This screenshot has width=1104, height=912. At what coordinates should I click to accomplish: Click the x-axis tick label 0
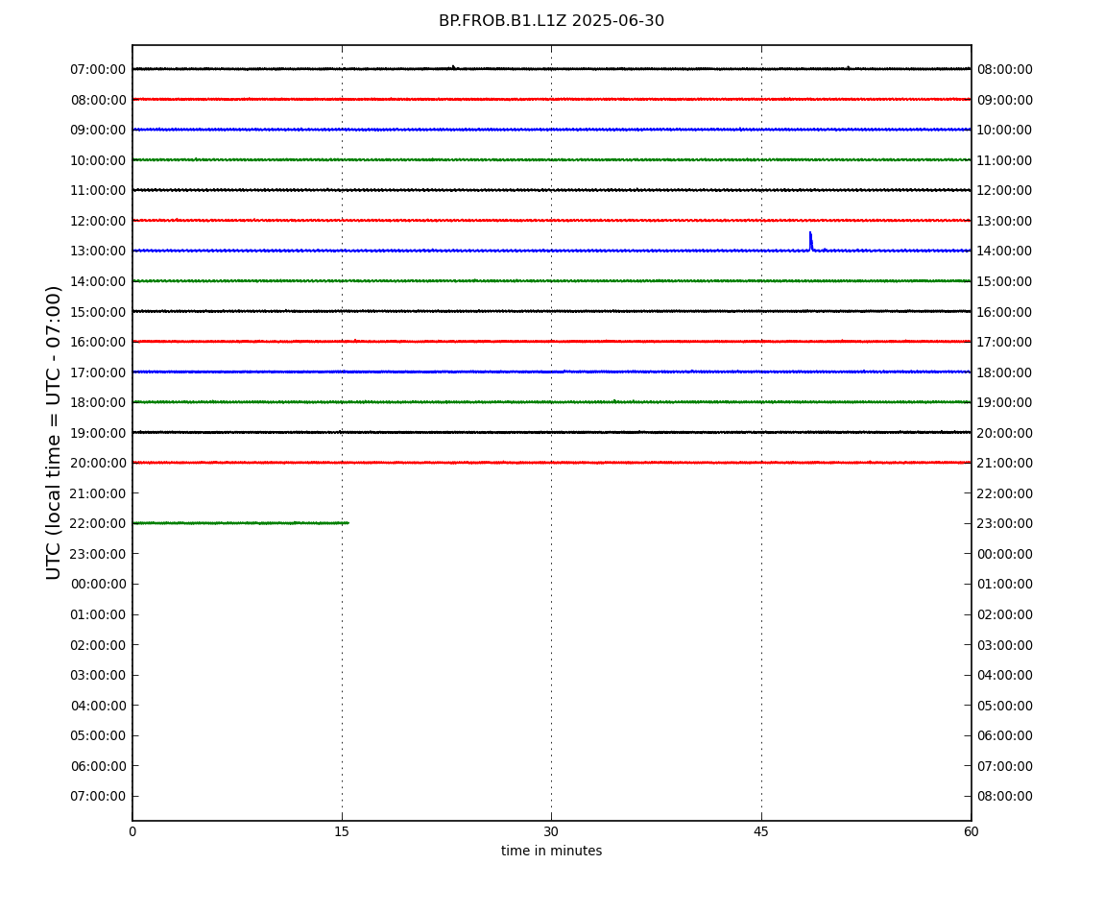tap(132, 831)
